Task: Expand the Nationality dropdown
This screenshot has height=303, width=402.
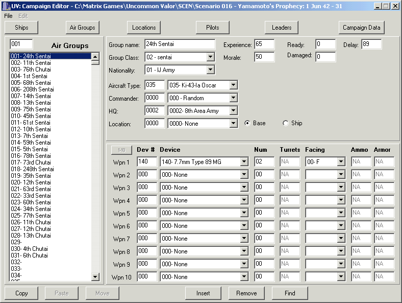Action: pyautogui.click(x=211, y=69)
